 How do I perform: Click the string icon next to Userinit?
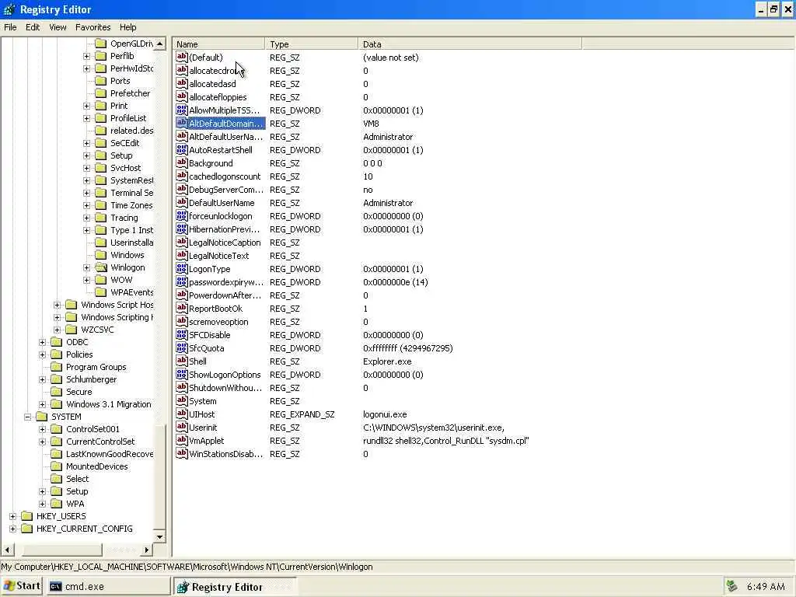click(x=182, y=427)
